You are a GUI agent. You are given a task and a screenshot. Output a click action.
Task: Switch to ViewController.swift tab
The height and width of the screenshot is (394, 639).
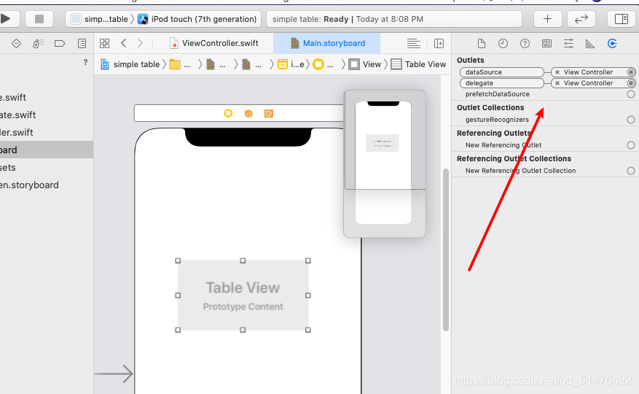click(214, 43)
